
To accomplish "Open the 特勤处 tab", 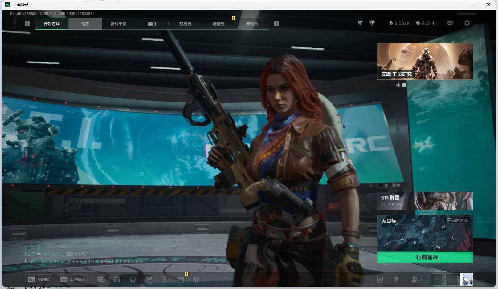I will click(218, 24).
